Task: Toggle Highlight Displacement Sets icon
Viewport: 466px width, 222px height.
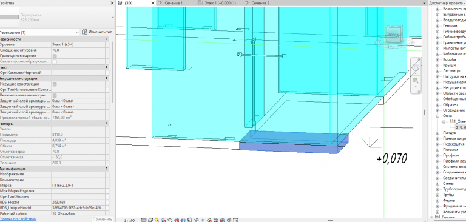Action: [229, 220]
